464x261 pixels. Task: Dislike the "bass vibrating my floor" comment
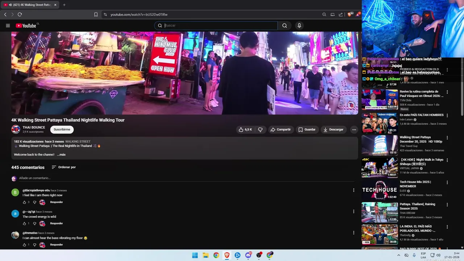pos(35,245)
